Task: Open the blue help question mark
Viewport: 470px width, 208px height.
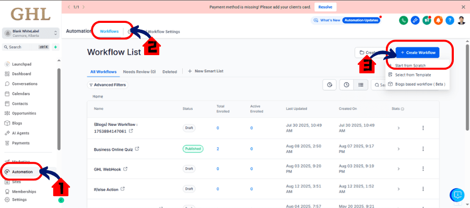Action: 450,20
